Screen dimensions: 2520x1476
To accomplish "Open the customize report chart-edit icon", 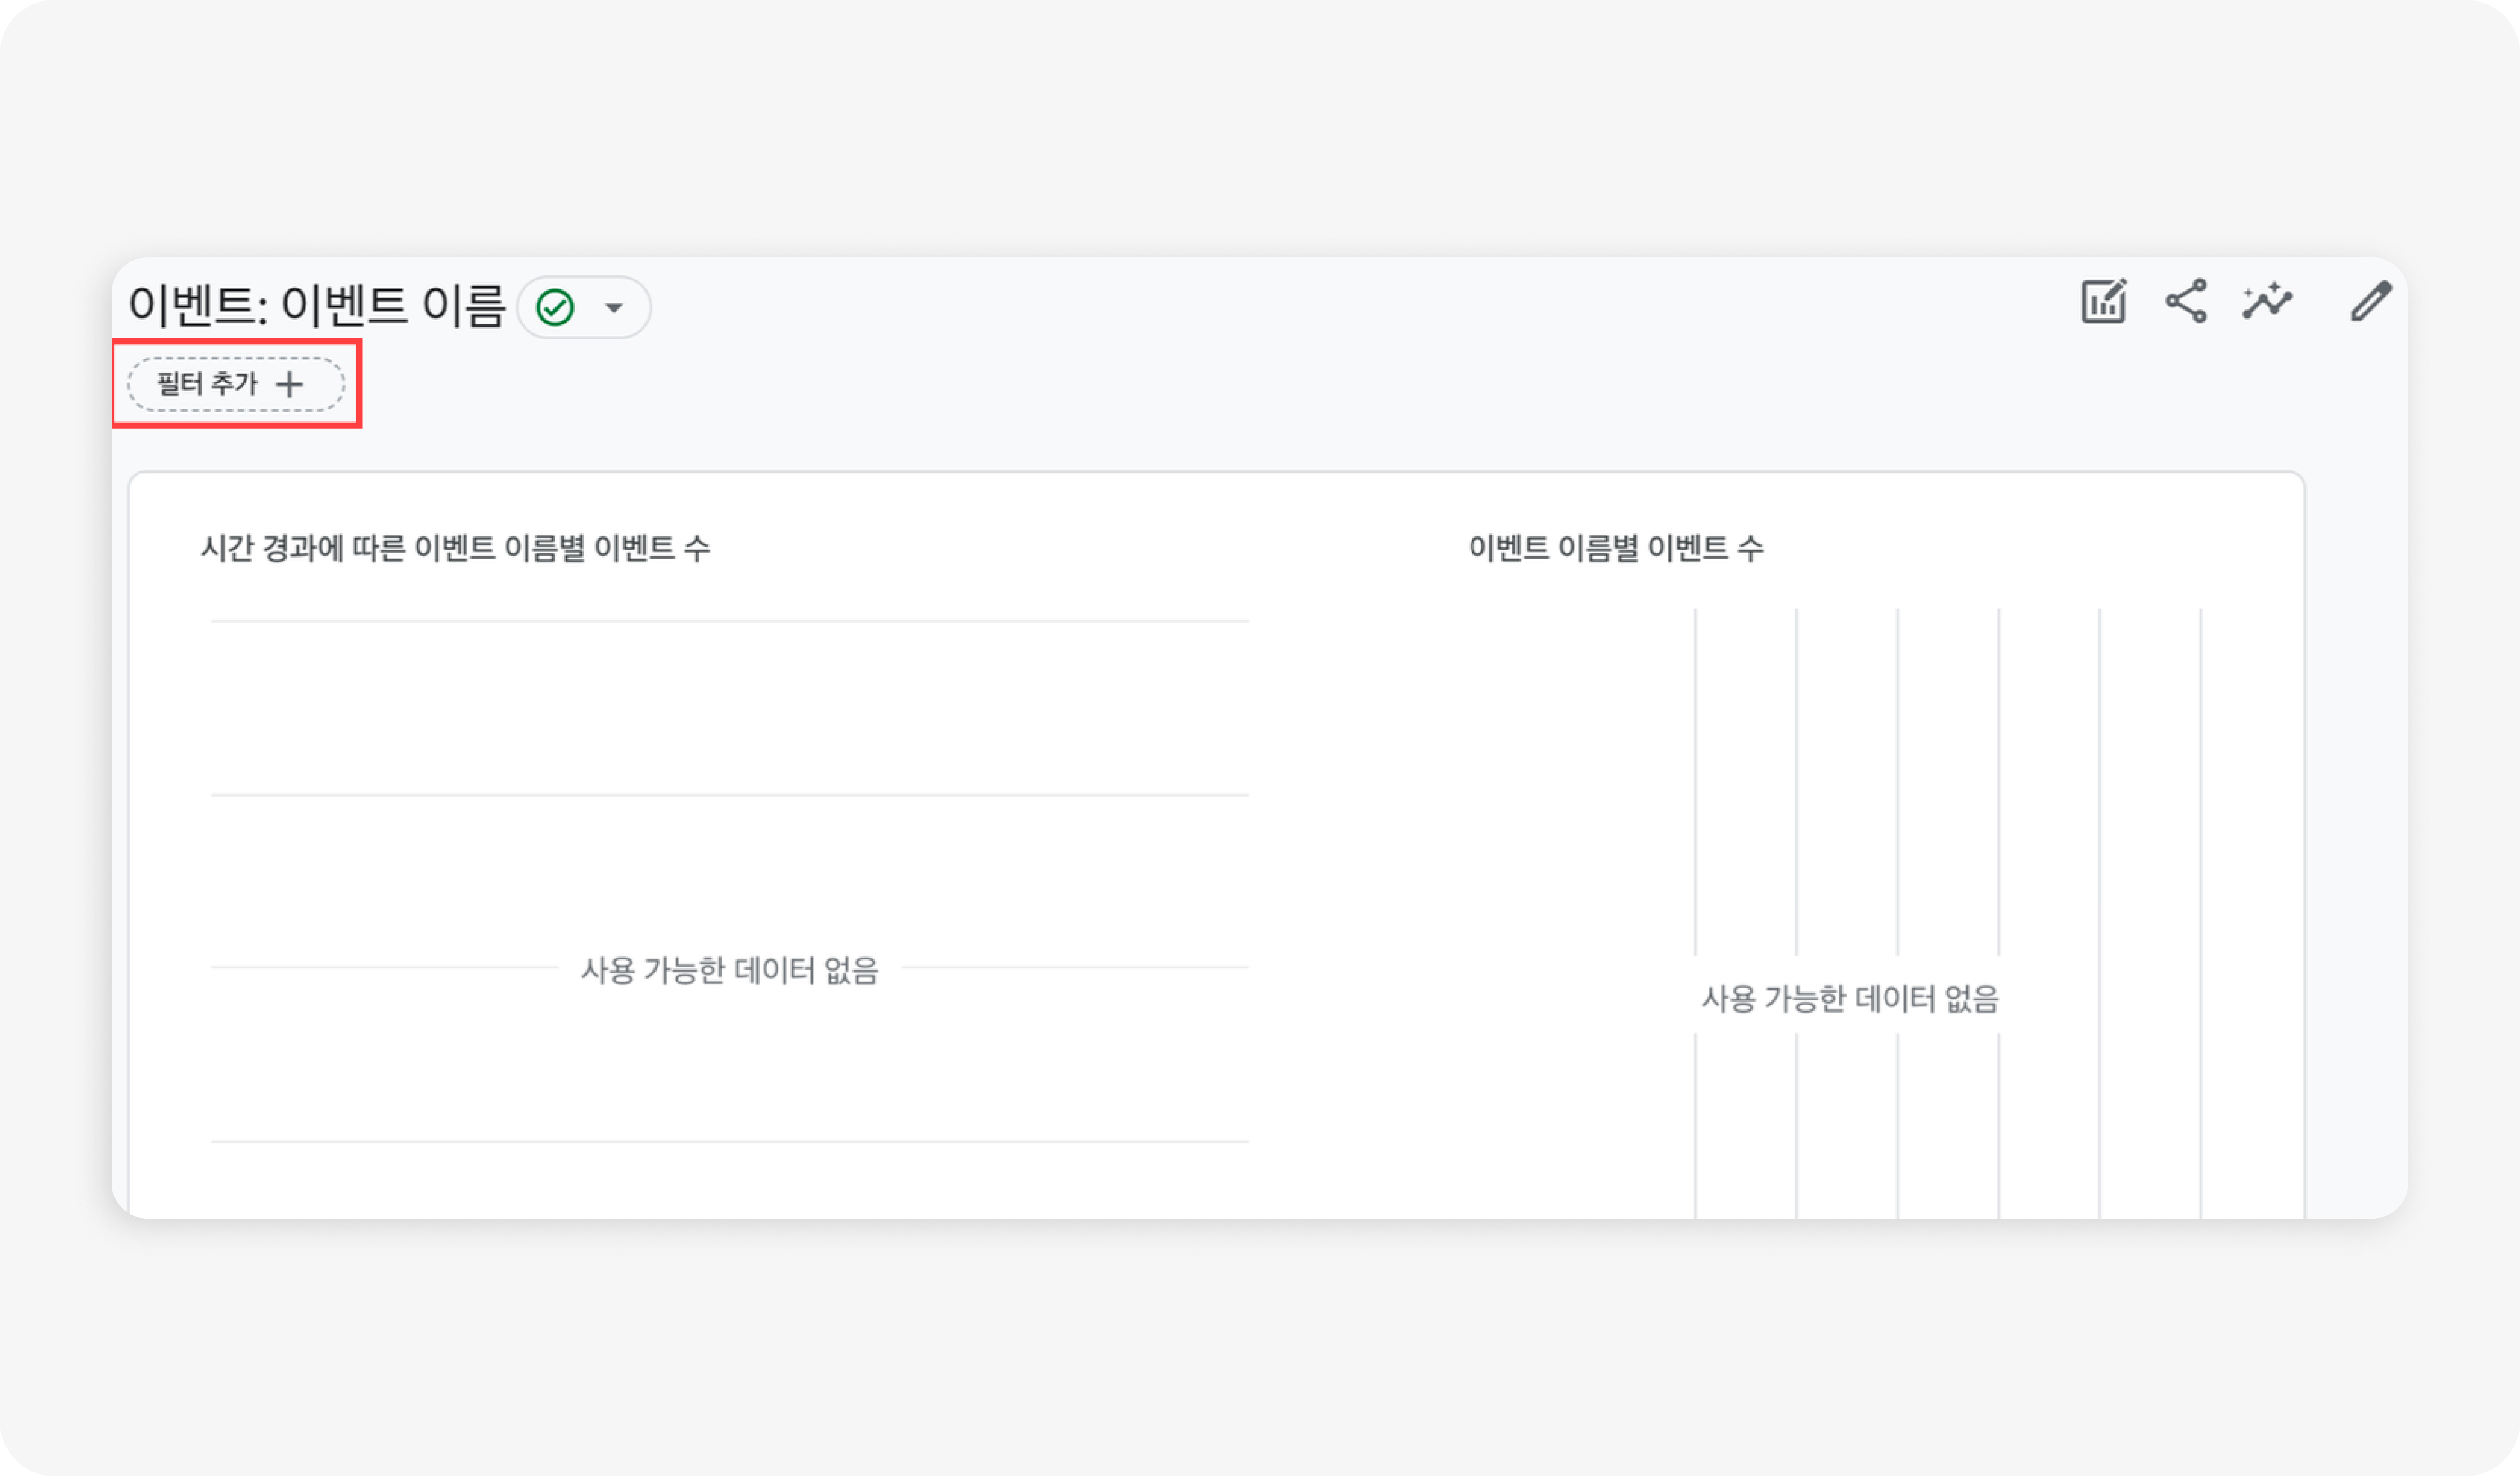I will click(2104, 301).
